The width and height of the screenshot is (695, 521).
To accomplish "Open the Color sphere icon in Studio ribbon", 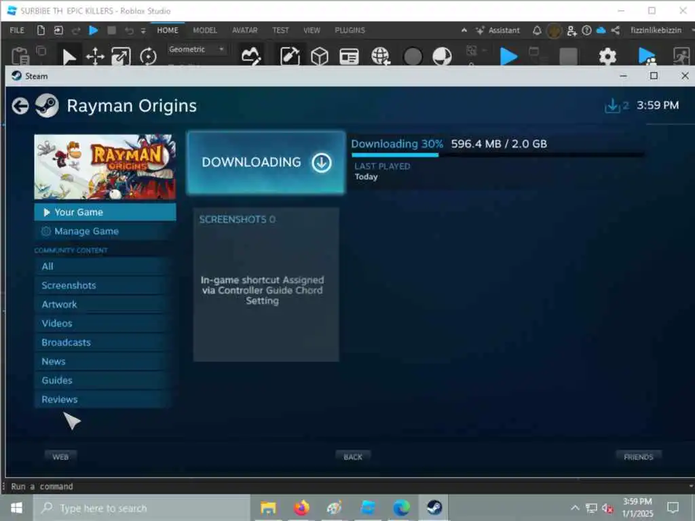I will click(x=442, y=56).
